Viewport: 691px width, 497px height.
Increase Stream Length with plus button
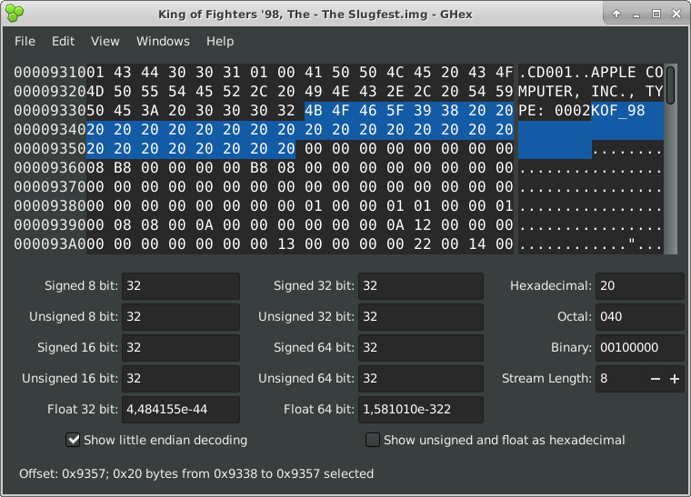(x=675, y=379)
